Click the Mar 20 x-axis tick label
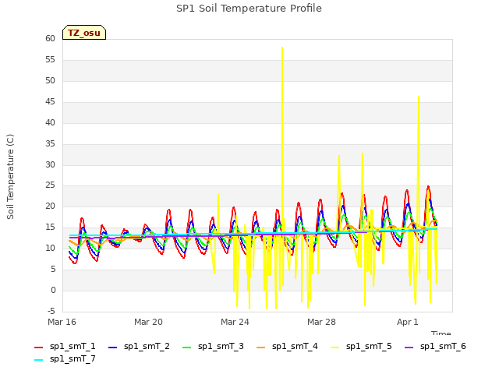The image size is (499, 374). tap(148, 322)
